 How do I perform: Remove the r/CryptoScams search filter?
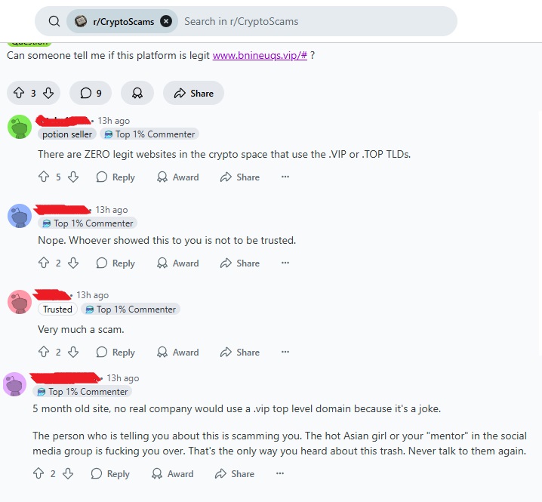click(166, 21)
